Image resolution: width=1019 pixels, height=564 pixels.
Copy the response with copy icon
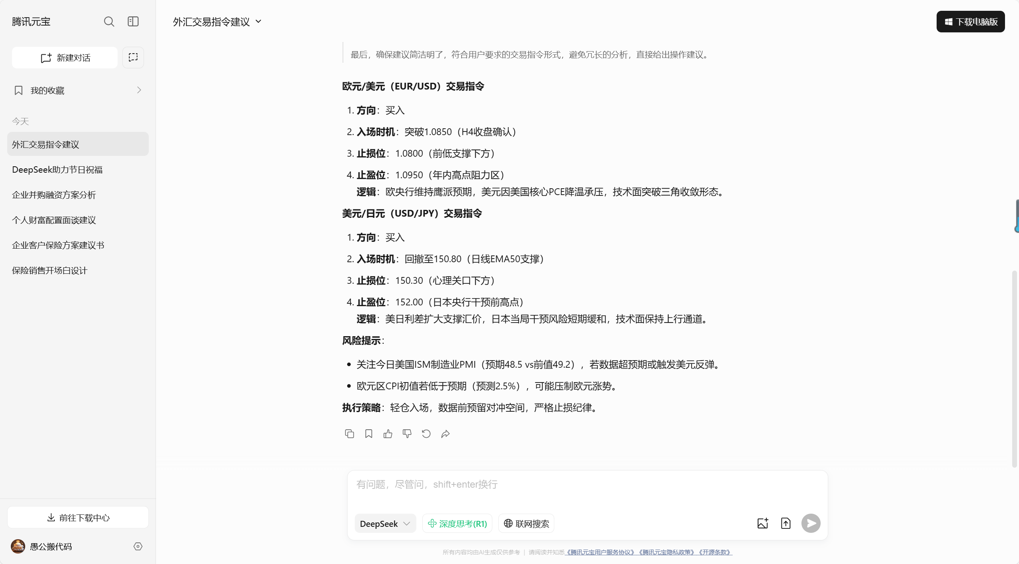point(349,434)
